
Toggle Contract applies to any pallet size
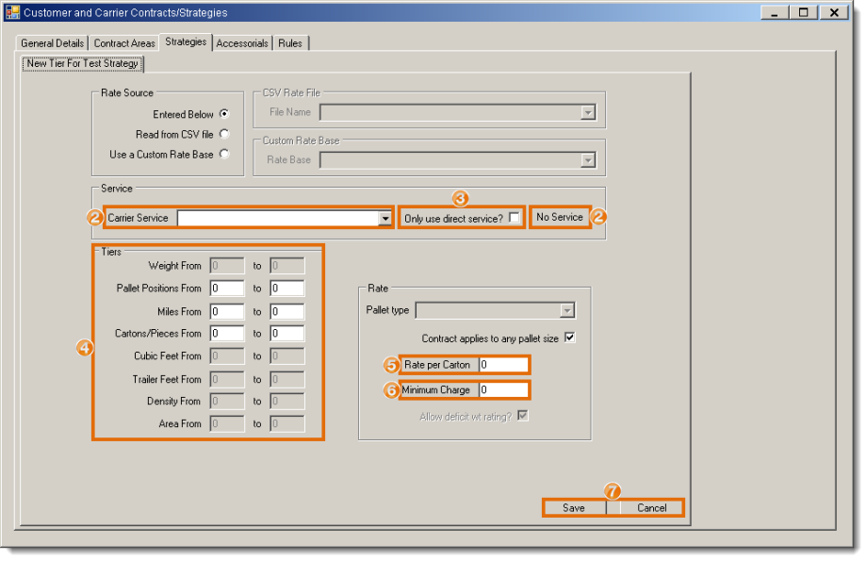click(569, 338)
